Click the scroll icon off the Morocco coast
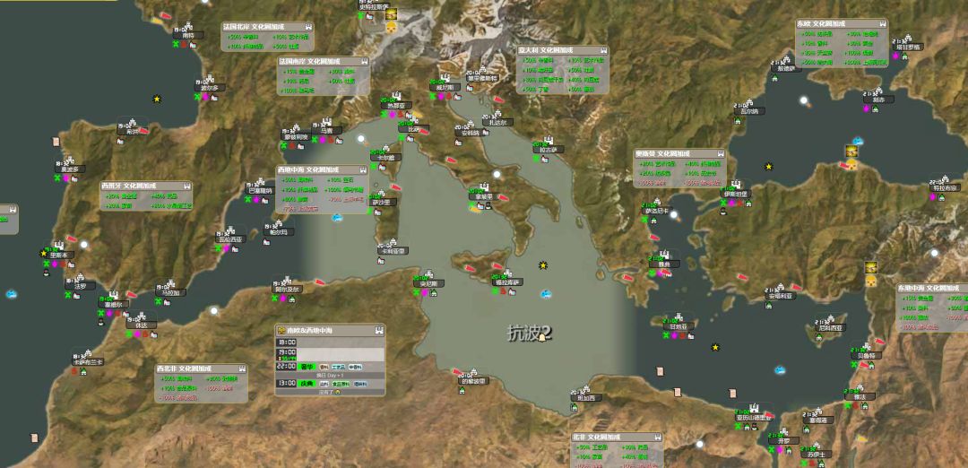Image resolution: width=968 pixels, height=468 pixels. click(34, 438)
